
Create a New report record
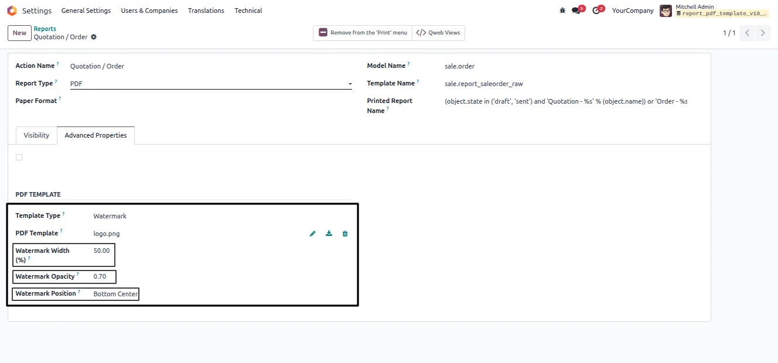tap(19, 33)
